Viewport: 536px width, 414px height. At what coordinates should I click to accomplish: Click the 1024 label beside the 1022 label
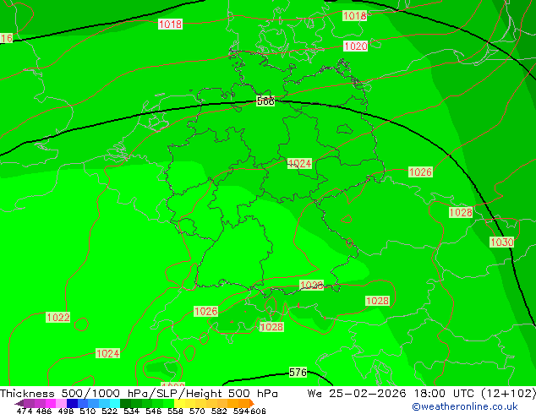click(x=107, y=353)
